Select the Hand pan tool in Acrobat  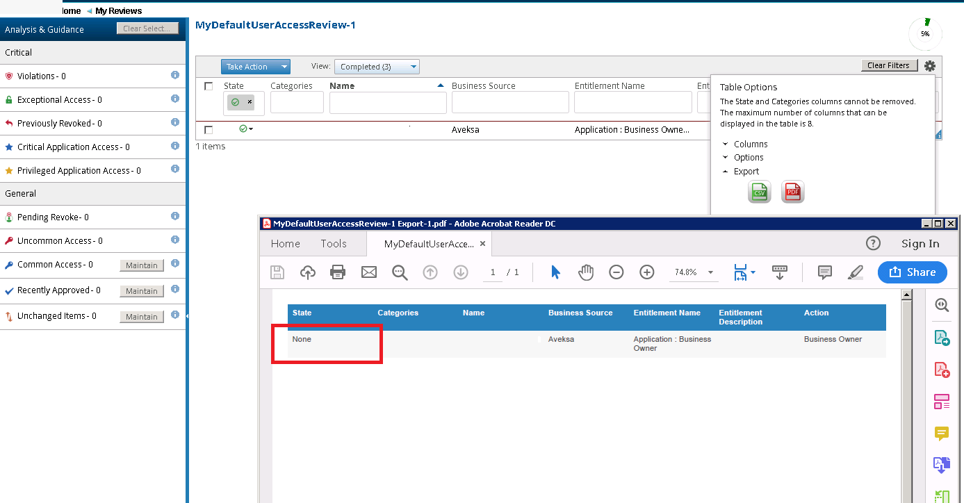pos(586,272)
